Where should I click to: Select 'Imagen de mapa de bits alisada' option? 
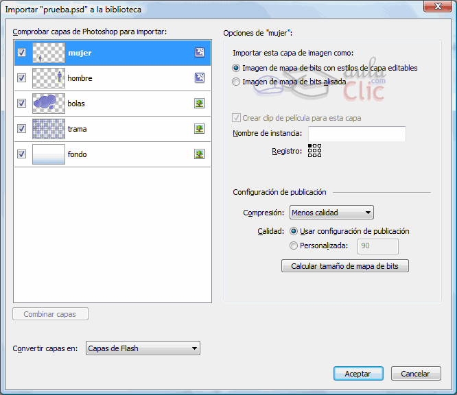[x=237, y=82]
